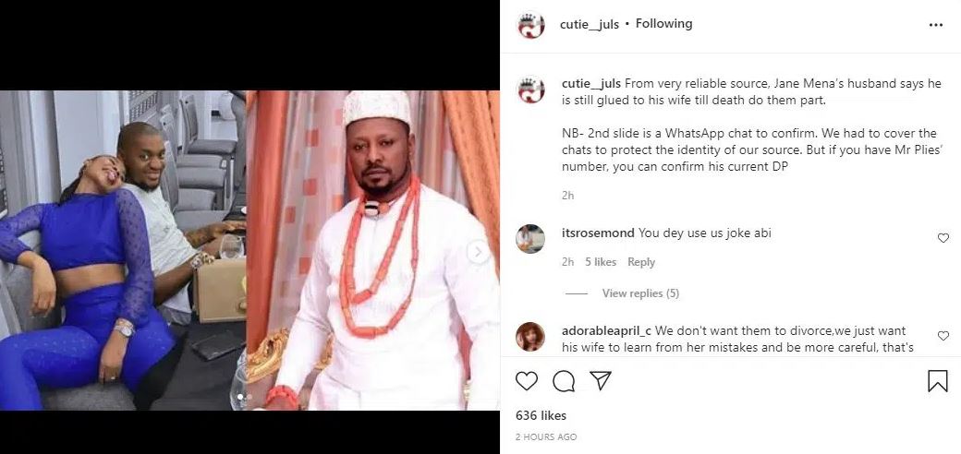Open the comment bubble icon
The image size is (961, 454).
(564, 381)
